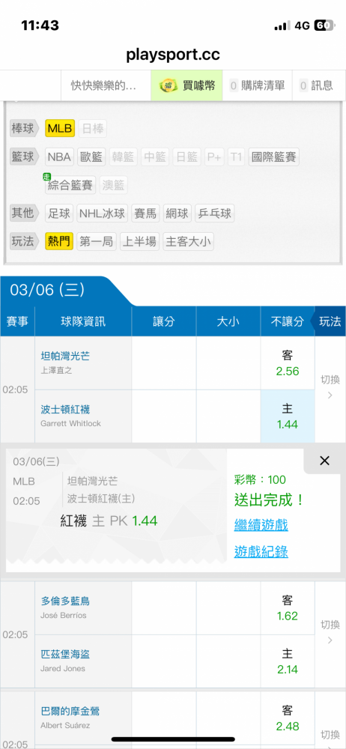
Task: Switch to the NHL冰球 tab
Action: coord(103,213)
